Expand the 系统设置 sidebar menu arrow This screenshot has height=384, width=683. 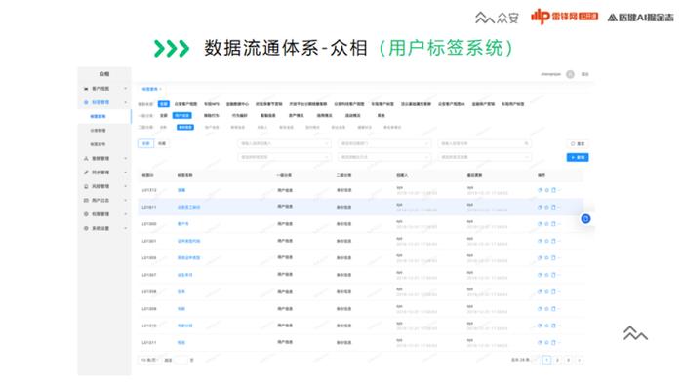tap(126, 228)
